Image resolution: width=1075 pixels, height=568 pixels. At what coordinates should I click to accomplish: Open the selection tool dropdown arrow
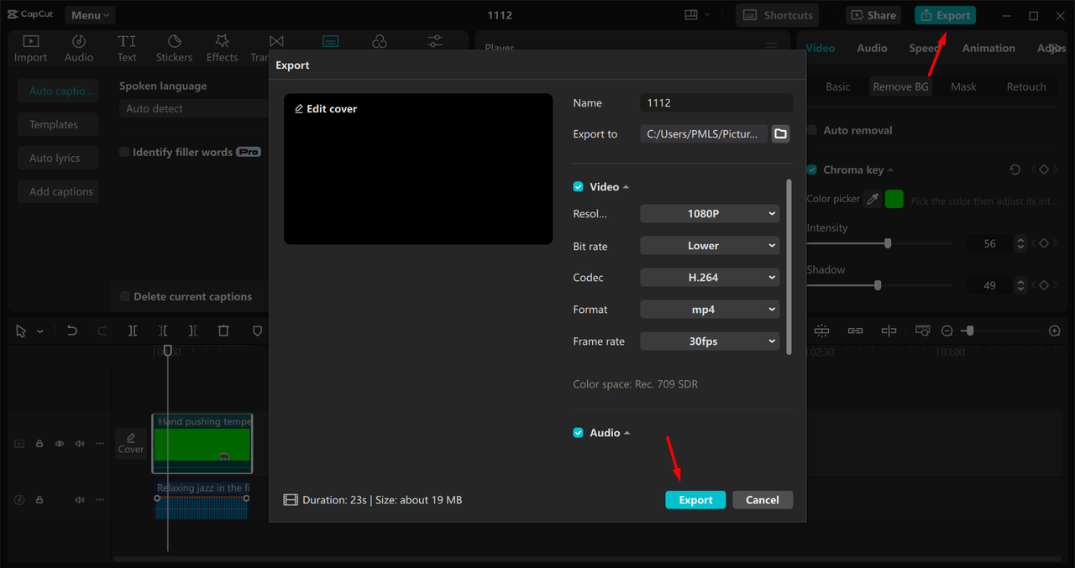(x=39, y=331)
